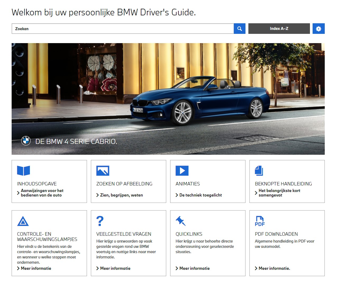
Task: Click the play icon for Animaties
Action: [182, 171]
